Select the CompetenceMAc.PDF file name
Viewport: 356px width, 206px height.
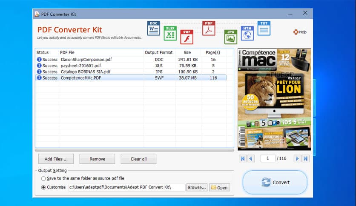pyautogui.click(x=81, y=78)
